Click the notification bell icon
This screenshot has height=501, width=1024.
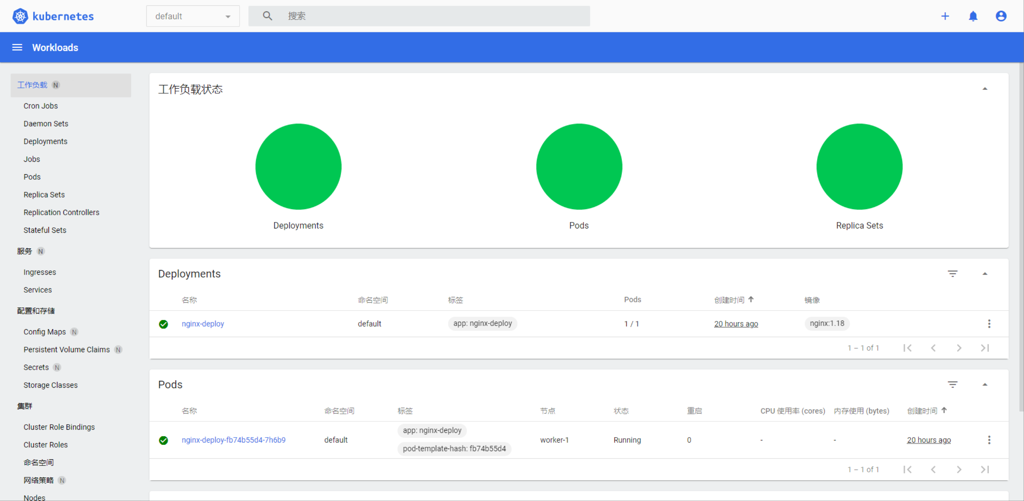pos(973,16)
